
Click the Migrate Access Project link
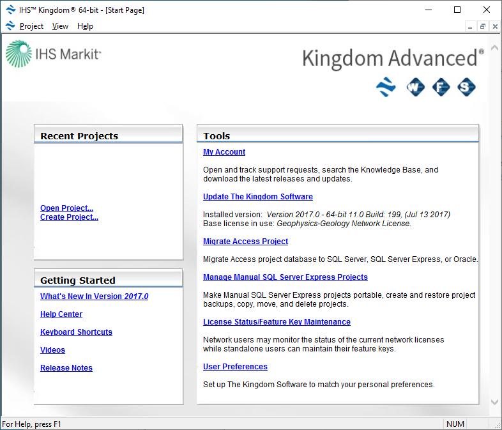[x=245, y=242]
